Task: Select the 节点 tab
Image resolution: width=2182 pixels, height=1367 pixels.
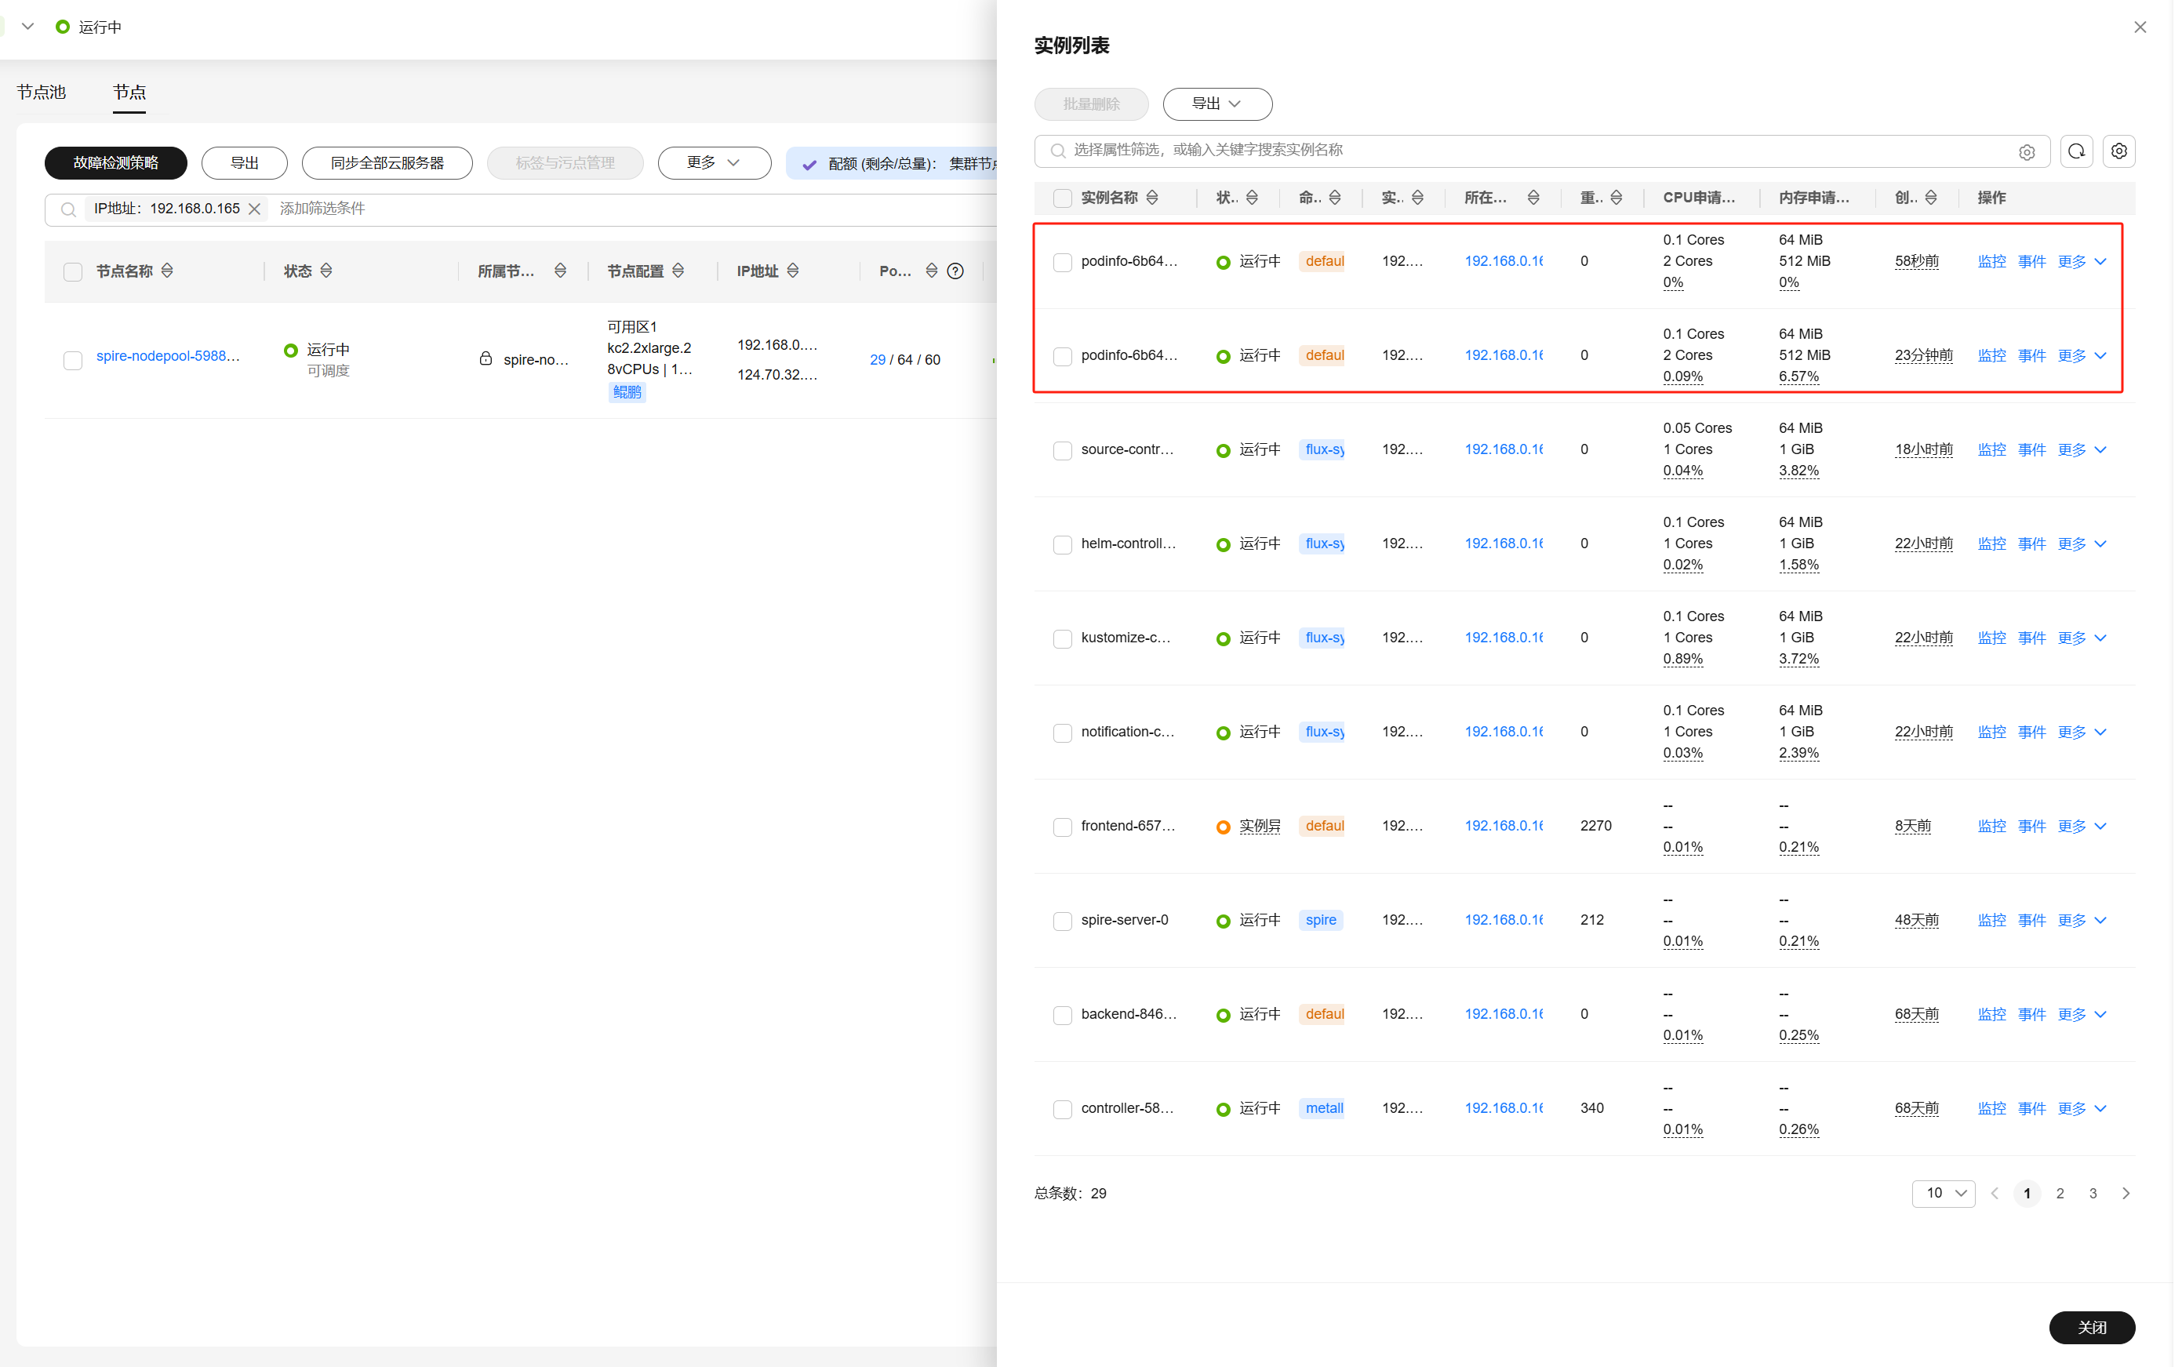Action: click(x=129, y=93)
